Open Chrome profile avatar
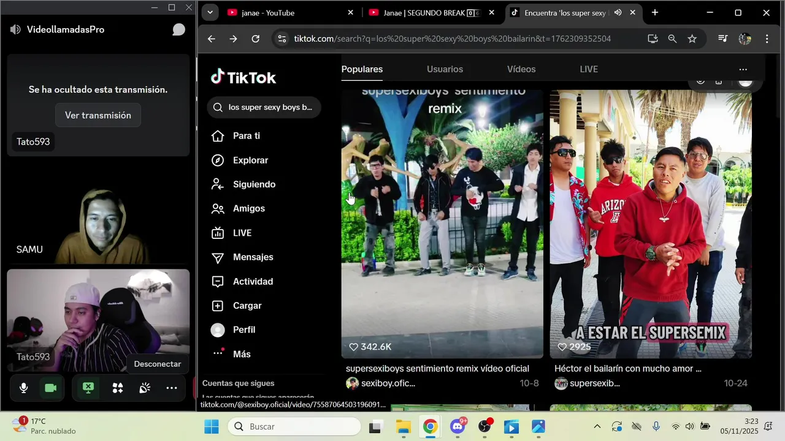 click(745, 39)
